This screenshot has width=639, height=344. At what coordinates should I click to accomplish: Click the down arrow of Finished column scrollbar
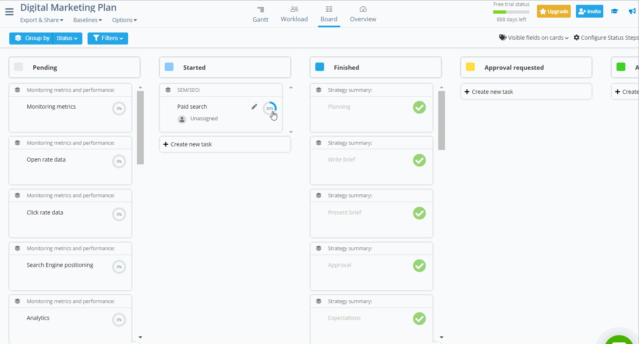441,337
